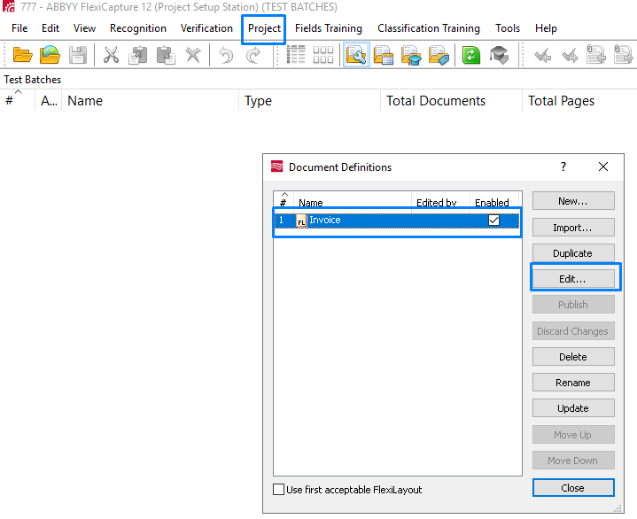The image size is (637, 519).
Task: Click the Copy toolbar icon
Action: click(x=137, y=55)
